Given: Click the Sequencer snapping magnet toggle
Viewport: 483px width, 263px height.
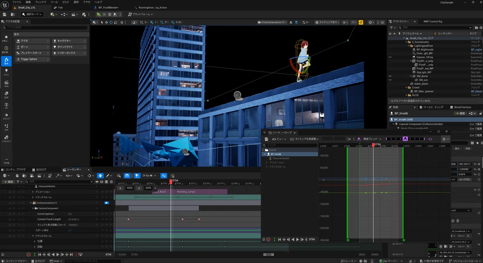Looking at the screenshot, I should coord(126,176).
